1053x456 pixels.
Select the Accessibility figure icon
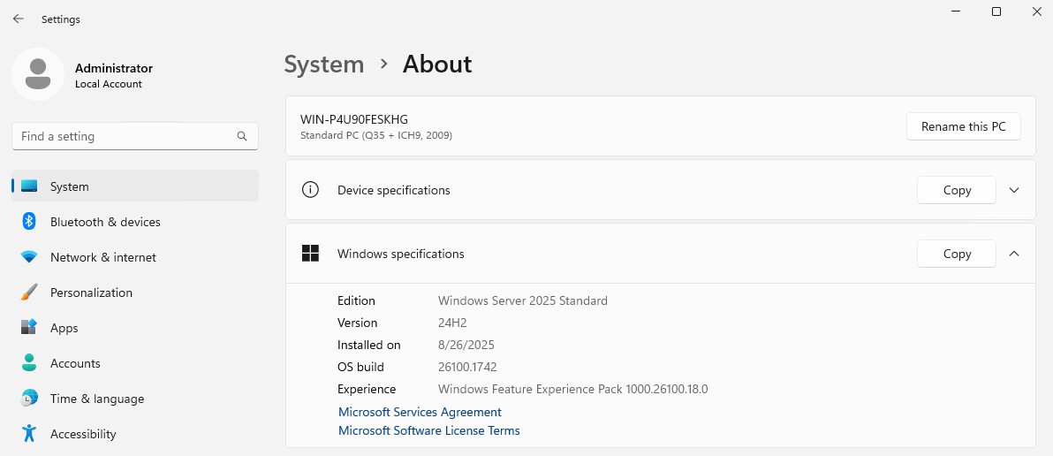click(x=29, y=433)
